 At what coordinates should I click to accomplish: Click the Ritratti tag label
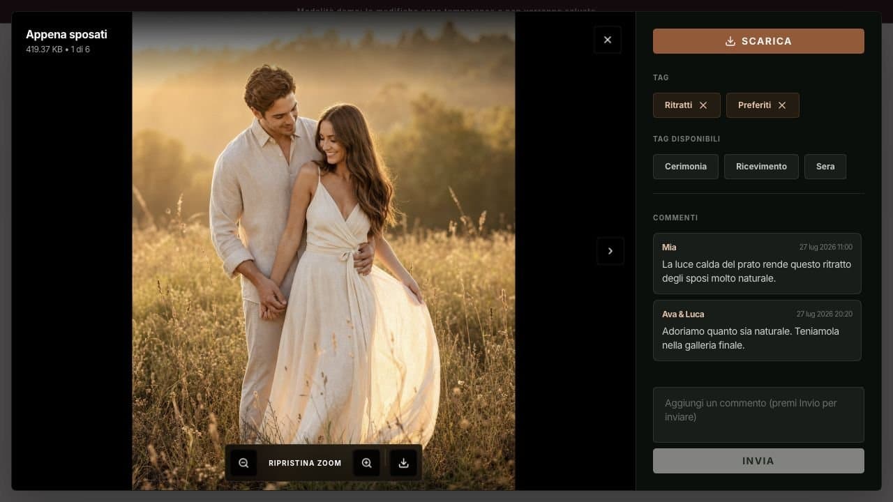pos(678,105)
